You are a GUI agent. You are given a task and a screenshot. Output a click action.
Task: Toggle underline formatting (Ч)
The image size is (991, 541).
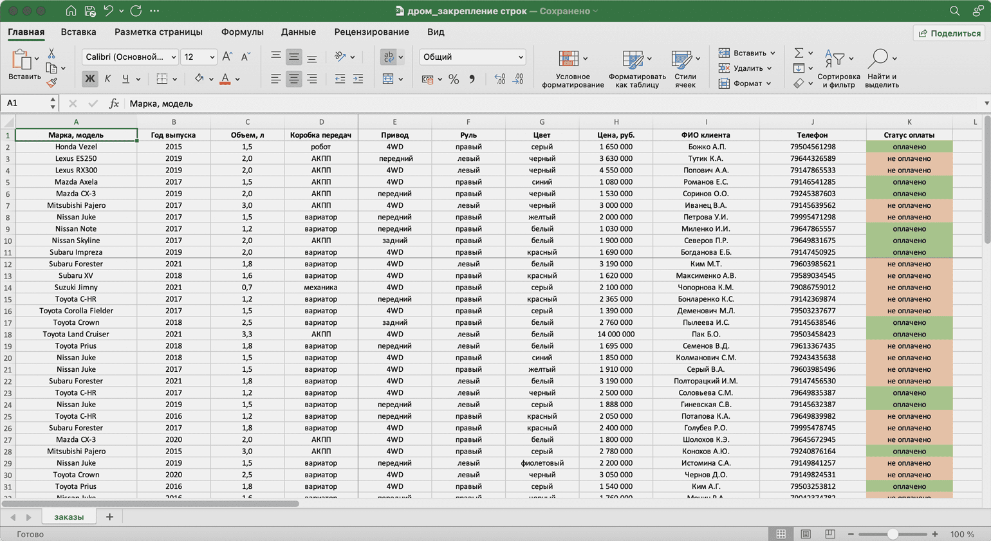[125, 78]
